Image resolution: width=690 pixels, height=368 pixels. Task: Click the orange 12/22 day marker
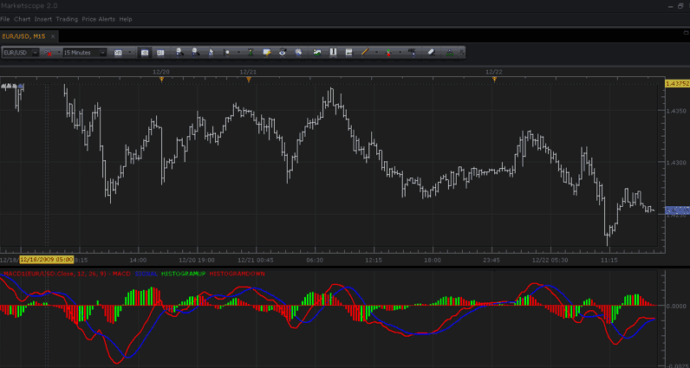click(x=494, y=80)
